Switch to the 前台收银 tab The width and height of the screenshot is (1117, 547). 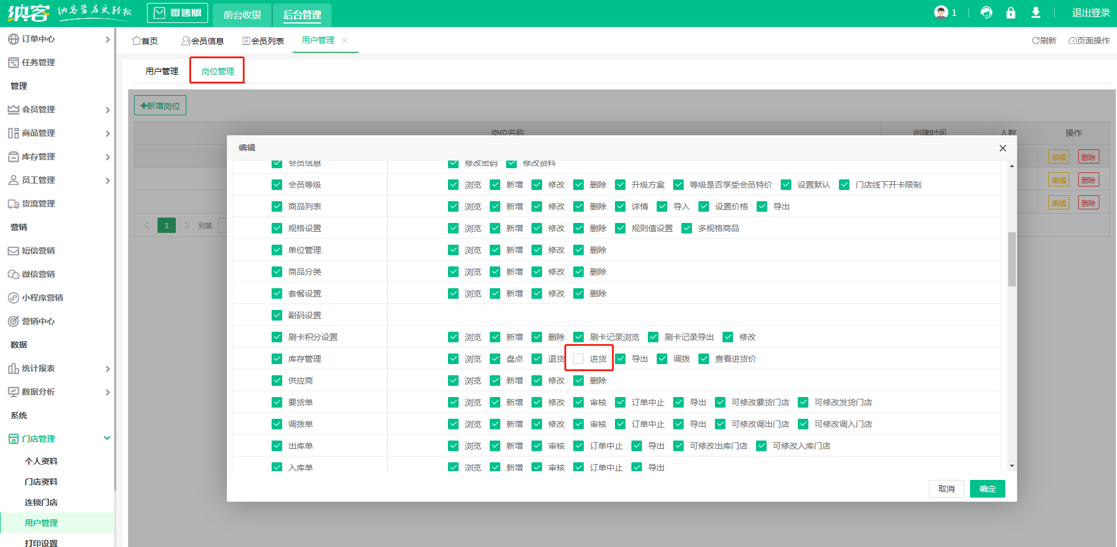242,15
